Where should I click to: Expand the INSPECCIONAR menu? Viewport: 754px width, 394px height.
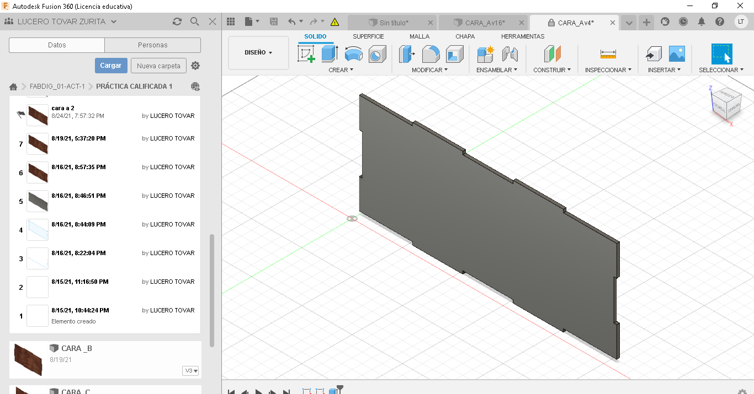click(x=608, y=70)
